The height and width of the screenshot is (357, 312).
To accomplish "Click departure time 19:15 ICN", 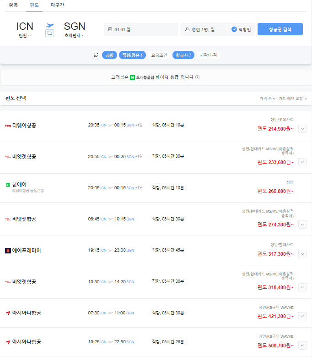I will pyautogui.click(x=97, y=250).
